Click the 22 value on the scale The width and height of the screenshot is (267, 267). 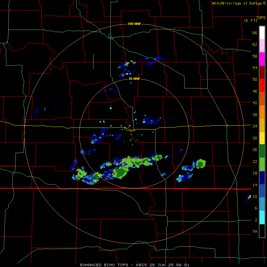click(x=255, y=161)
